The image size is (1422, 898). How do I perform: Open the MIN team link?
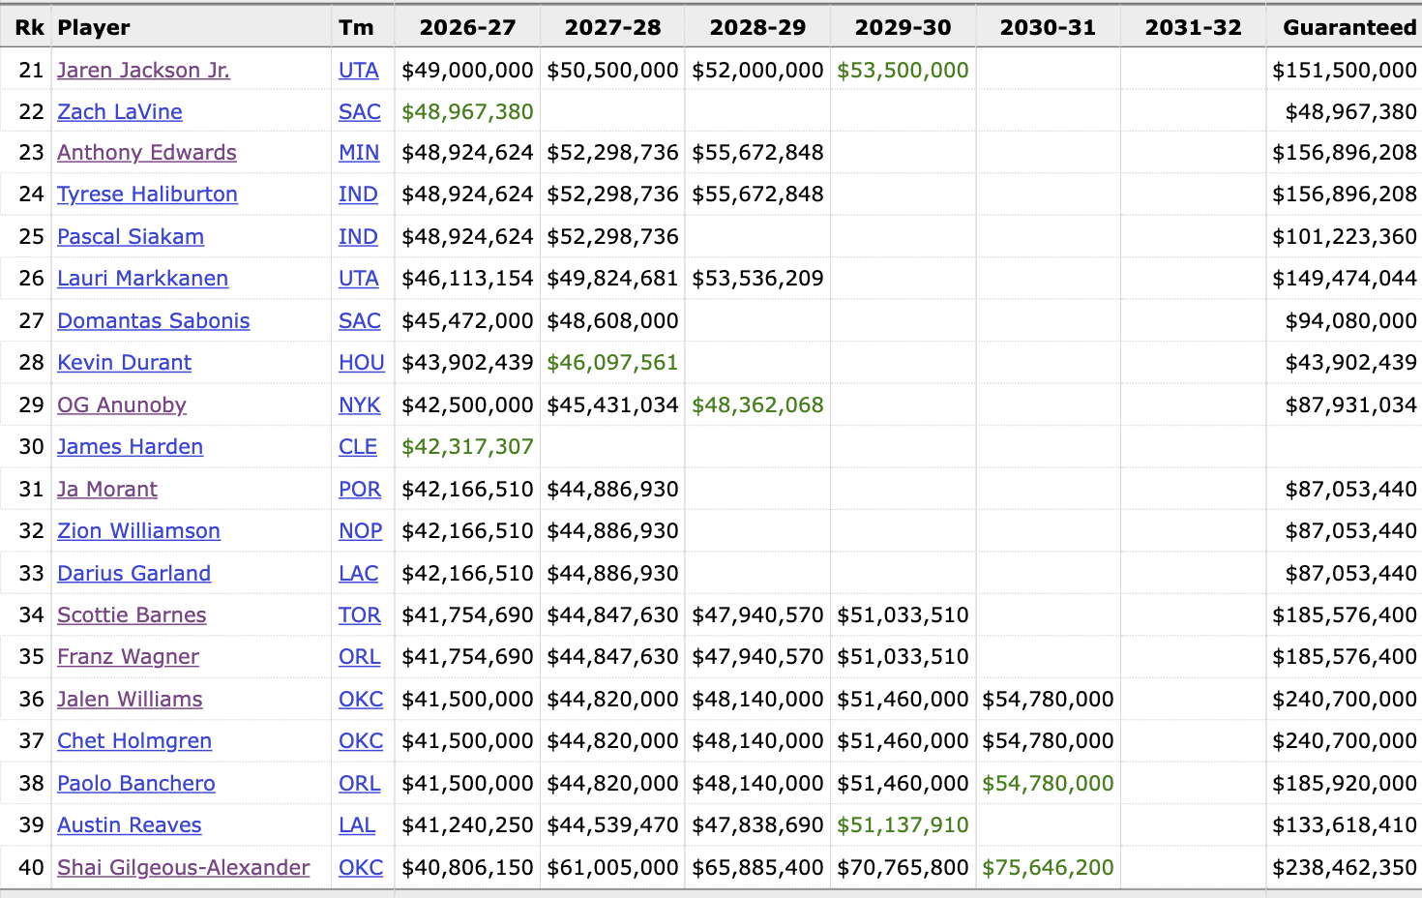pyautogui.click(x=359, y=152)
